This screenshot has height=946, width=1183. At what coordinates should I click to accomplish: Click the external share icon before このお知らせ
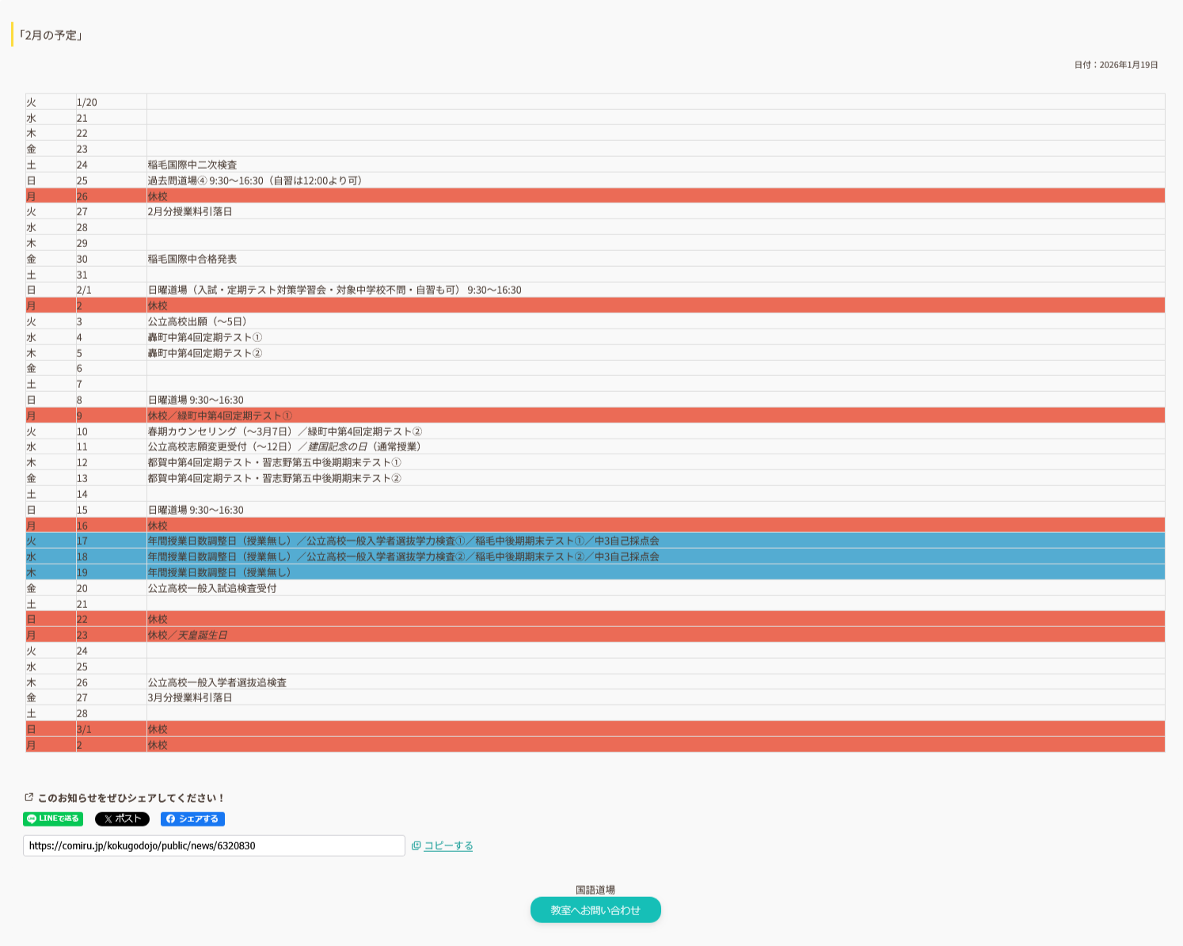[29, 797]
